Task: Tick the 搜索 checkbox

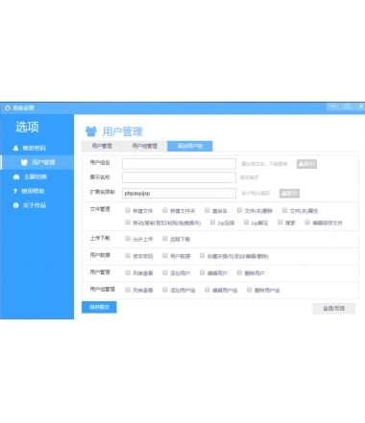Action: (280, 223)
